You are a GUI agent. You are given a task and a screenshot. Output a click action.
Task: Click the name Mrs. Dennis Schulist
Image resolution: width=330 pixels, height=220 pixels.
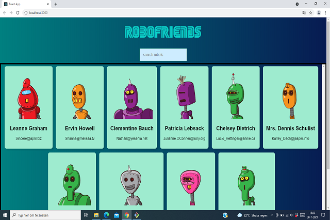click(x=290, y=128)
